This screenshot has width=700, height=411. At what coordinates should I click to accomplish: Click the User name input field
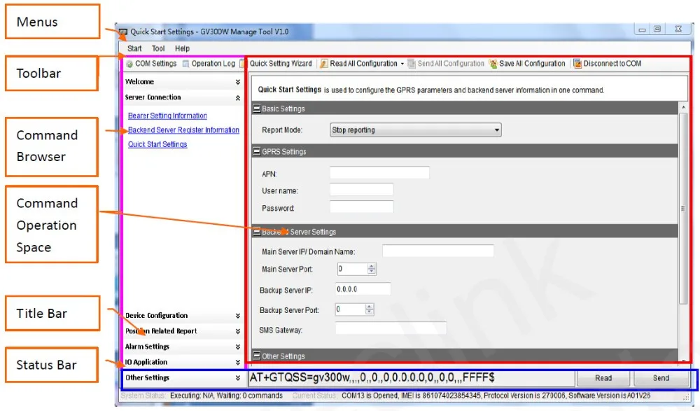tap(362, 190)
